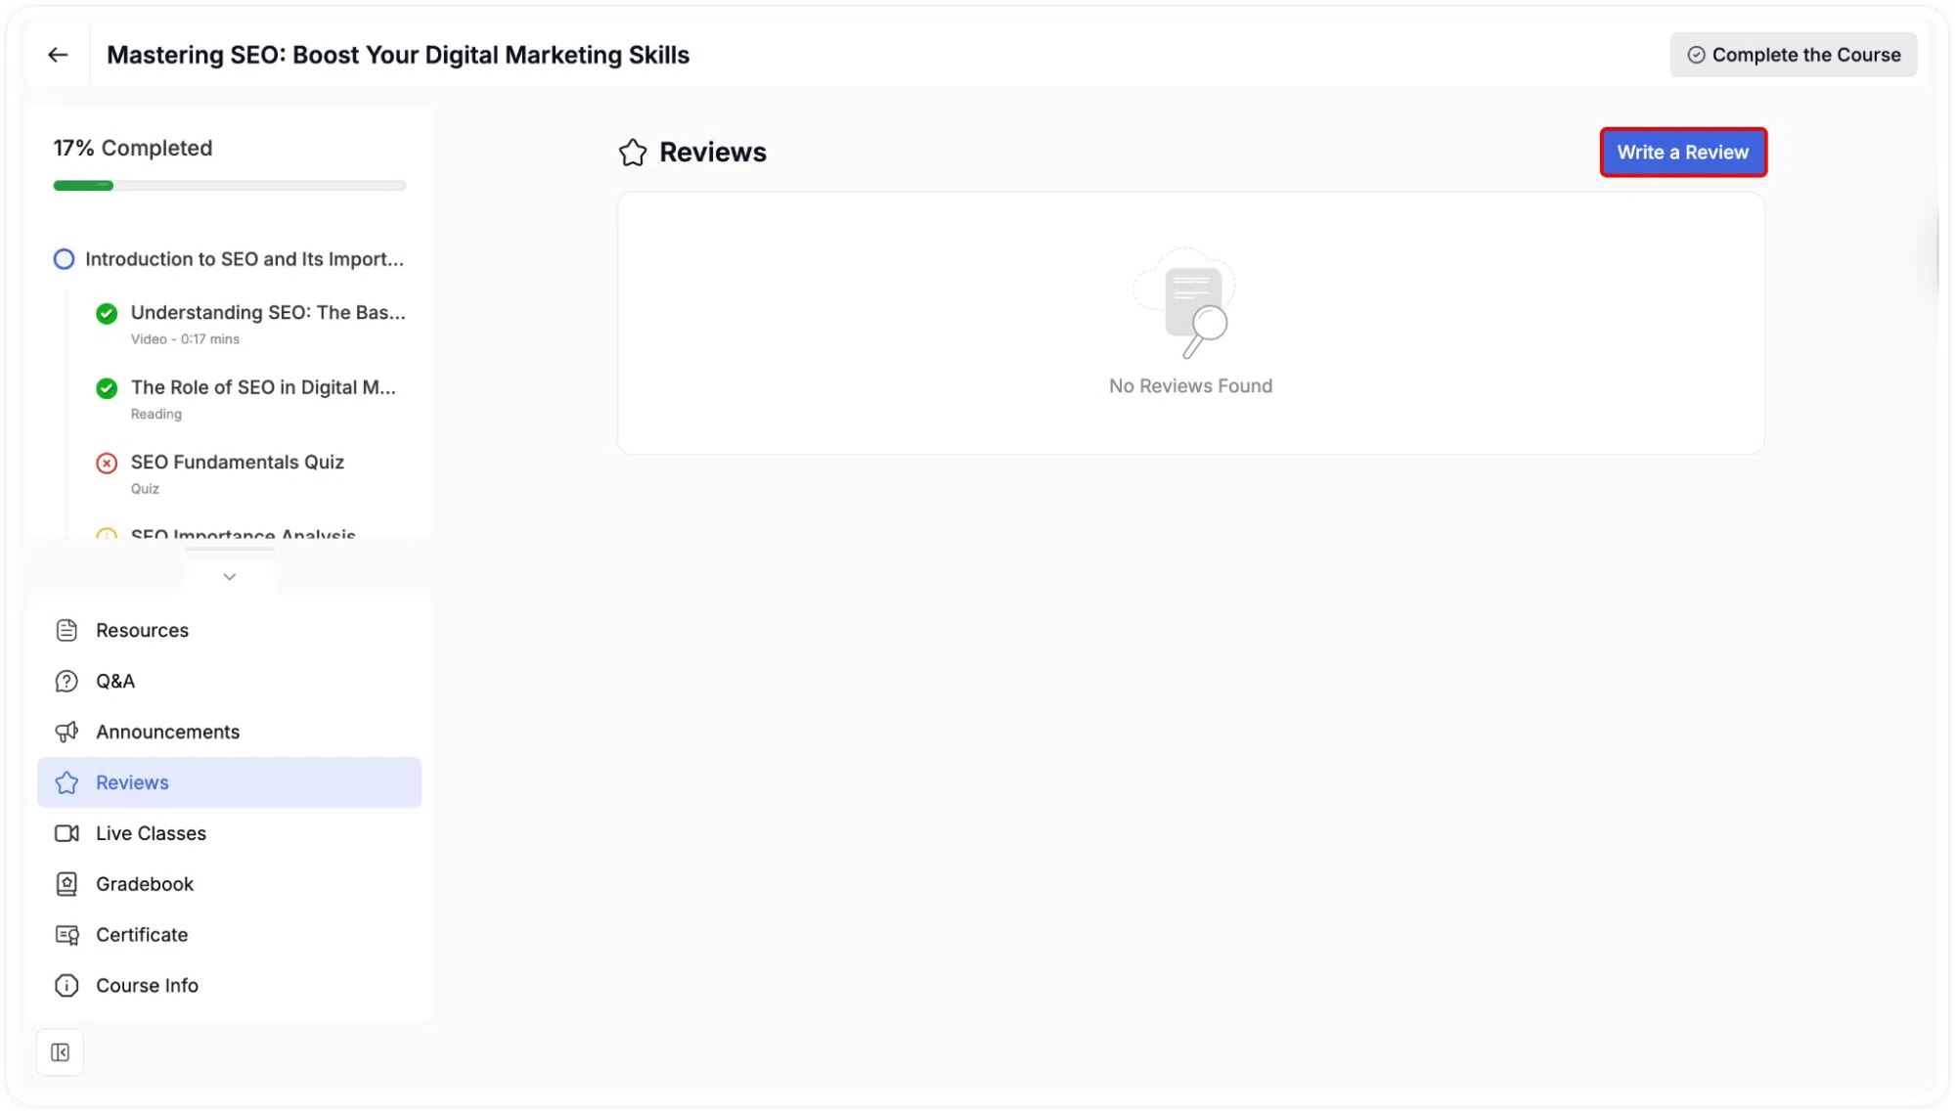Click the SEO Fundamentals Quiz failed status icon
The height and width of the screenshot is (1113, 1955).
[x=107, y=463]
